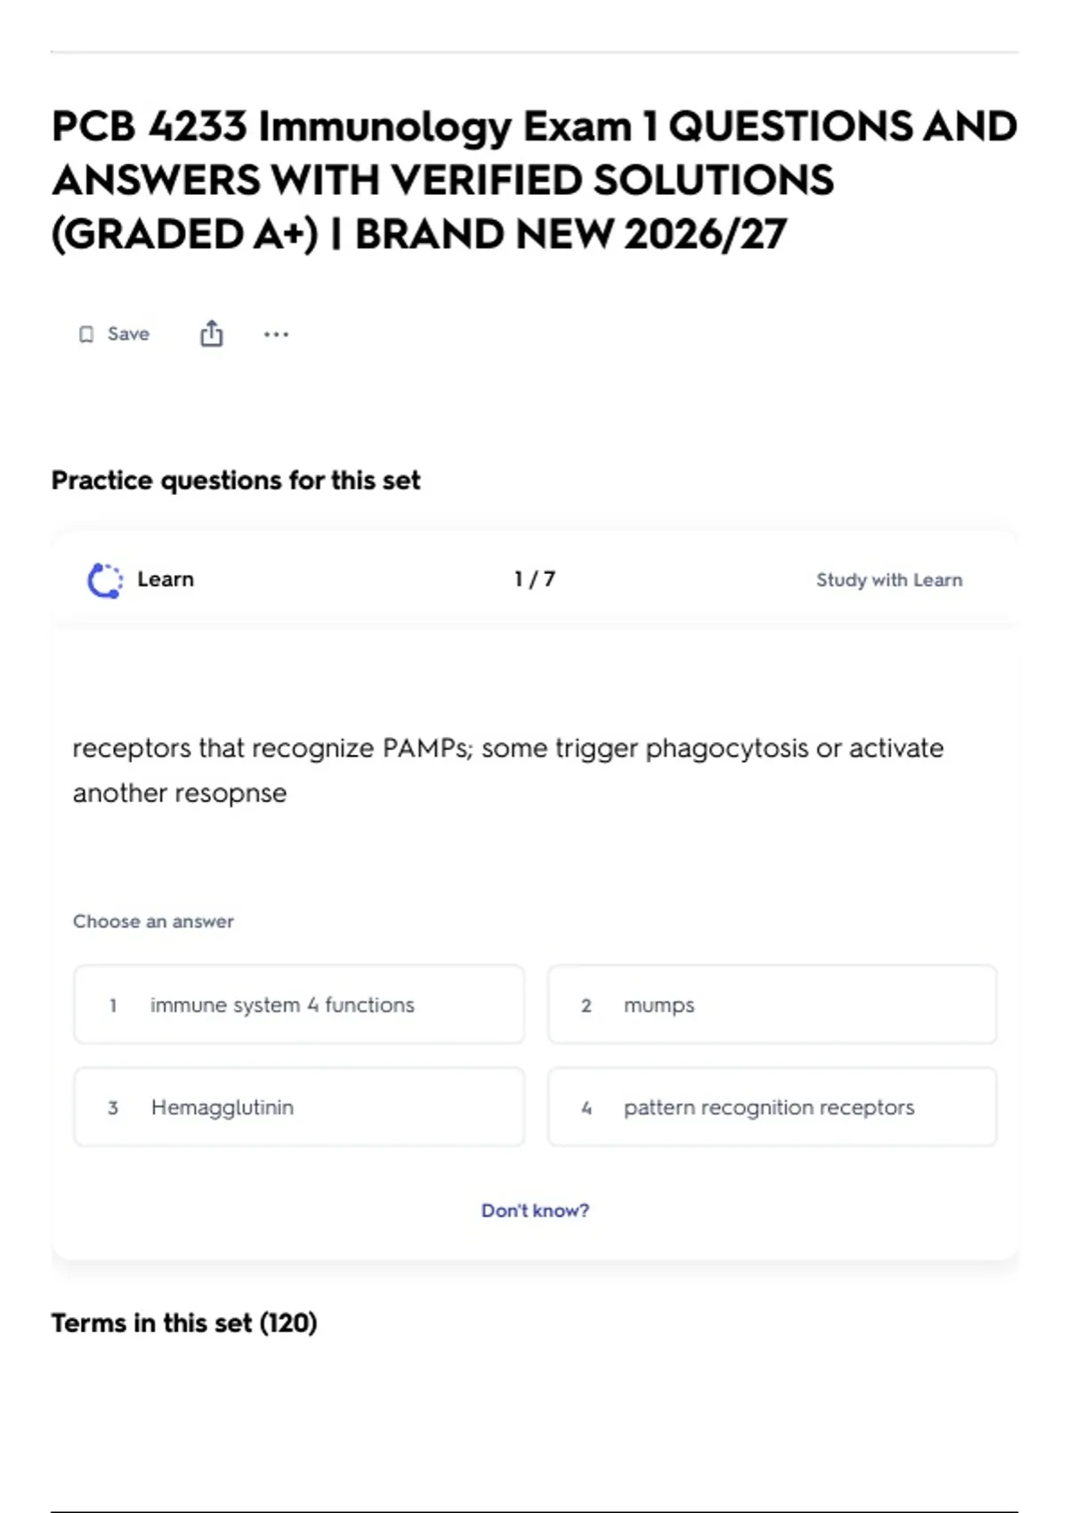Select answer 'immune system 4 functions'

click(x=299, y=1005)
